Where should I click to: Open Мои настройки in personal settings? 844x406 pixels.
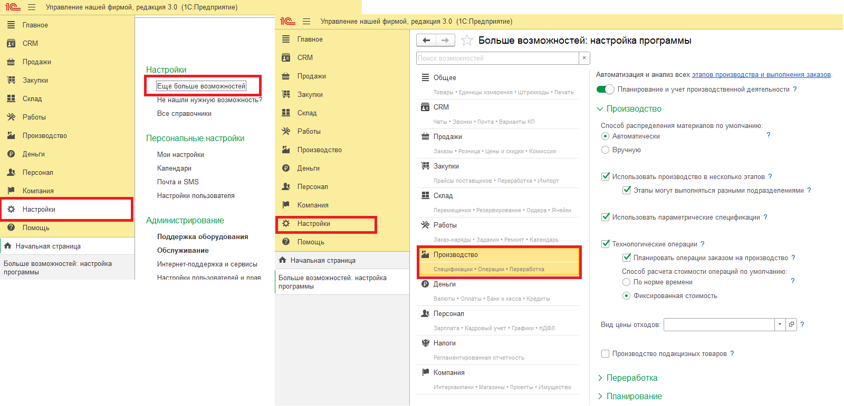coord(180,155)
